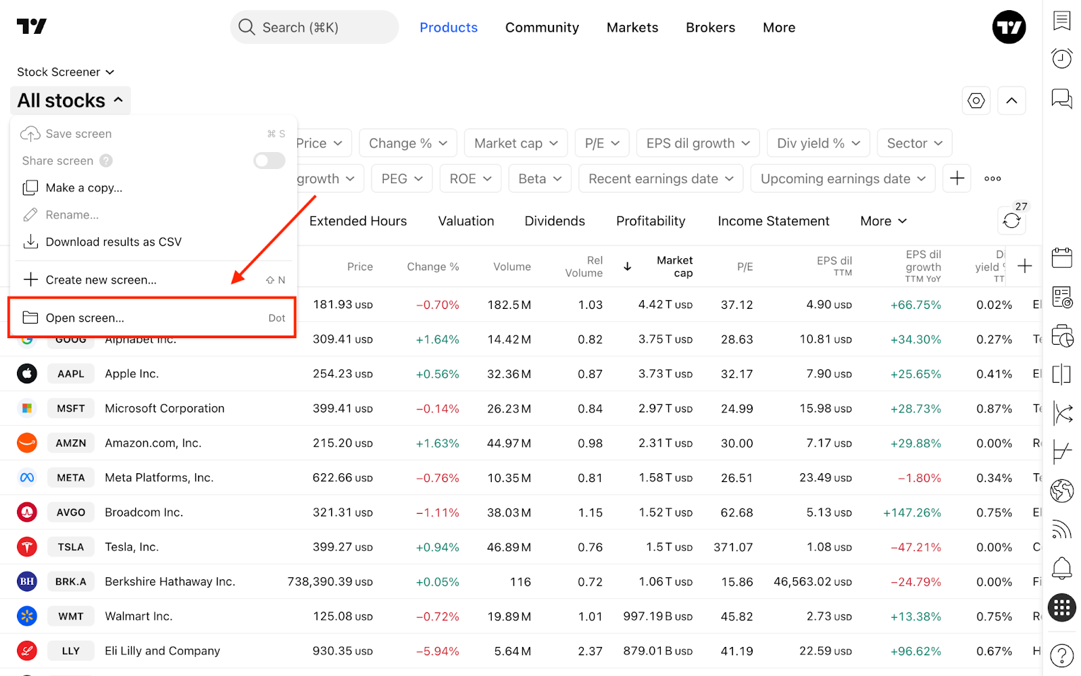Image resolution: width=1081 pixels, height=676 pixels.
Task: Click the question mark beside Share screen
Action: coord(106,161)
